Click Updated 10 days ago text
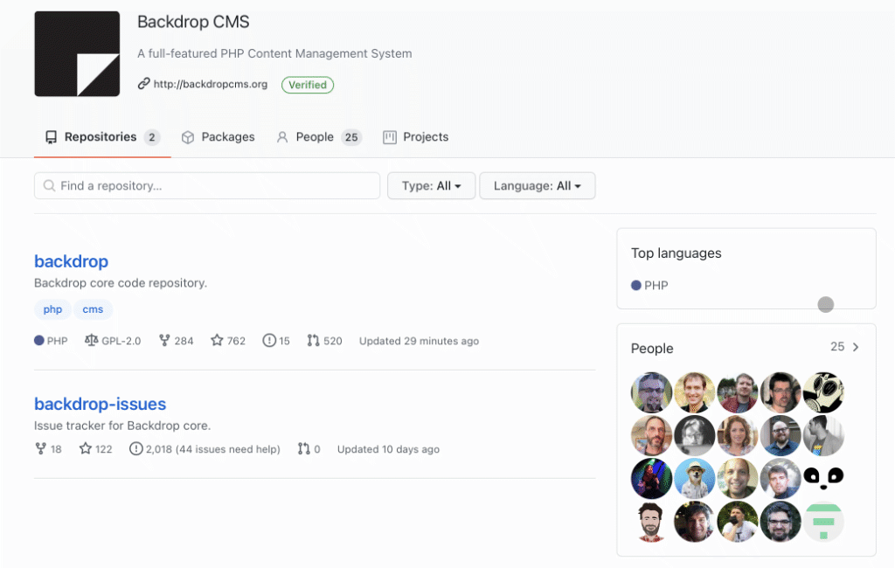 388,449
